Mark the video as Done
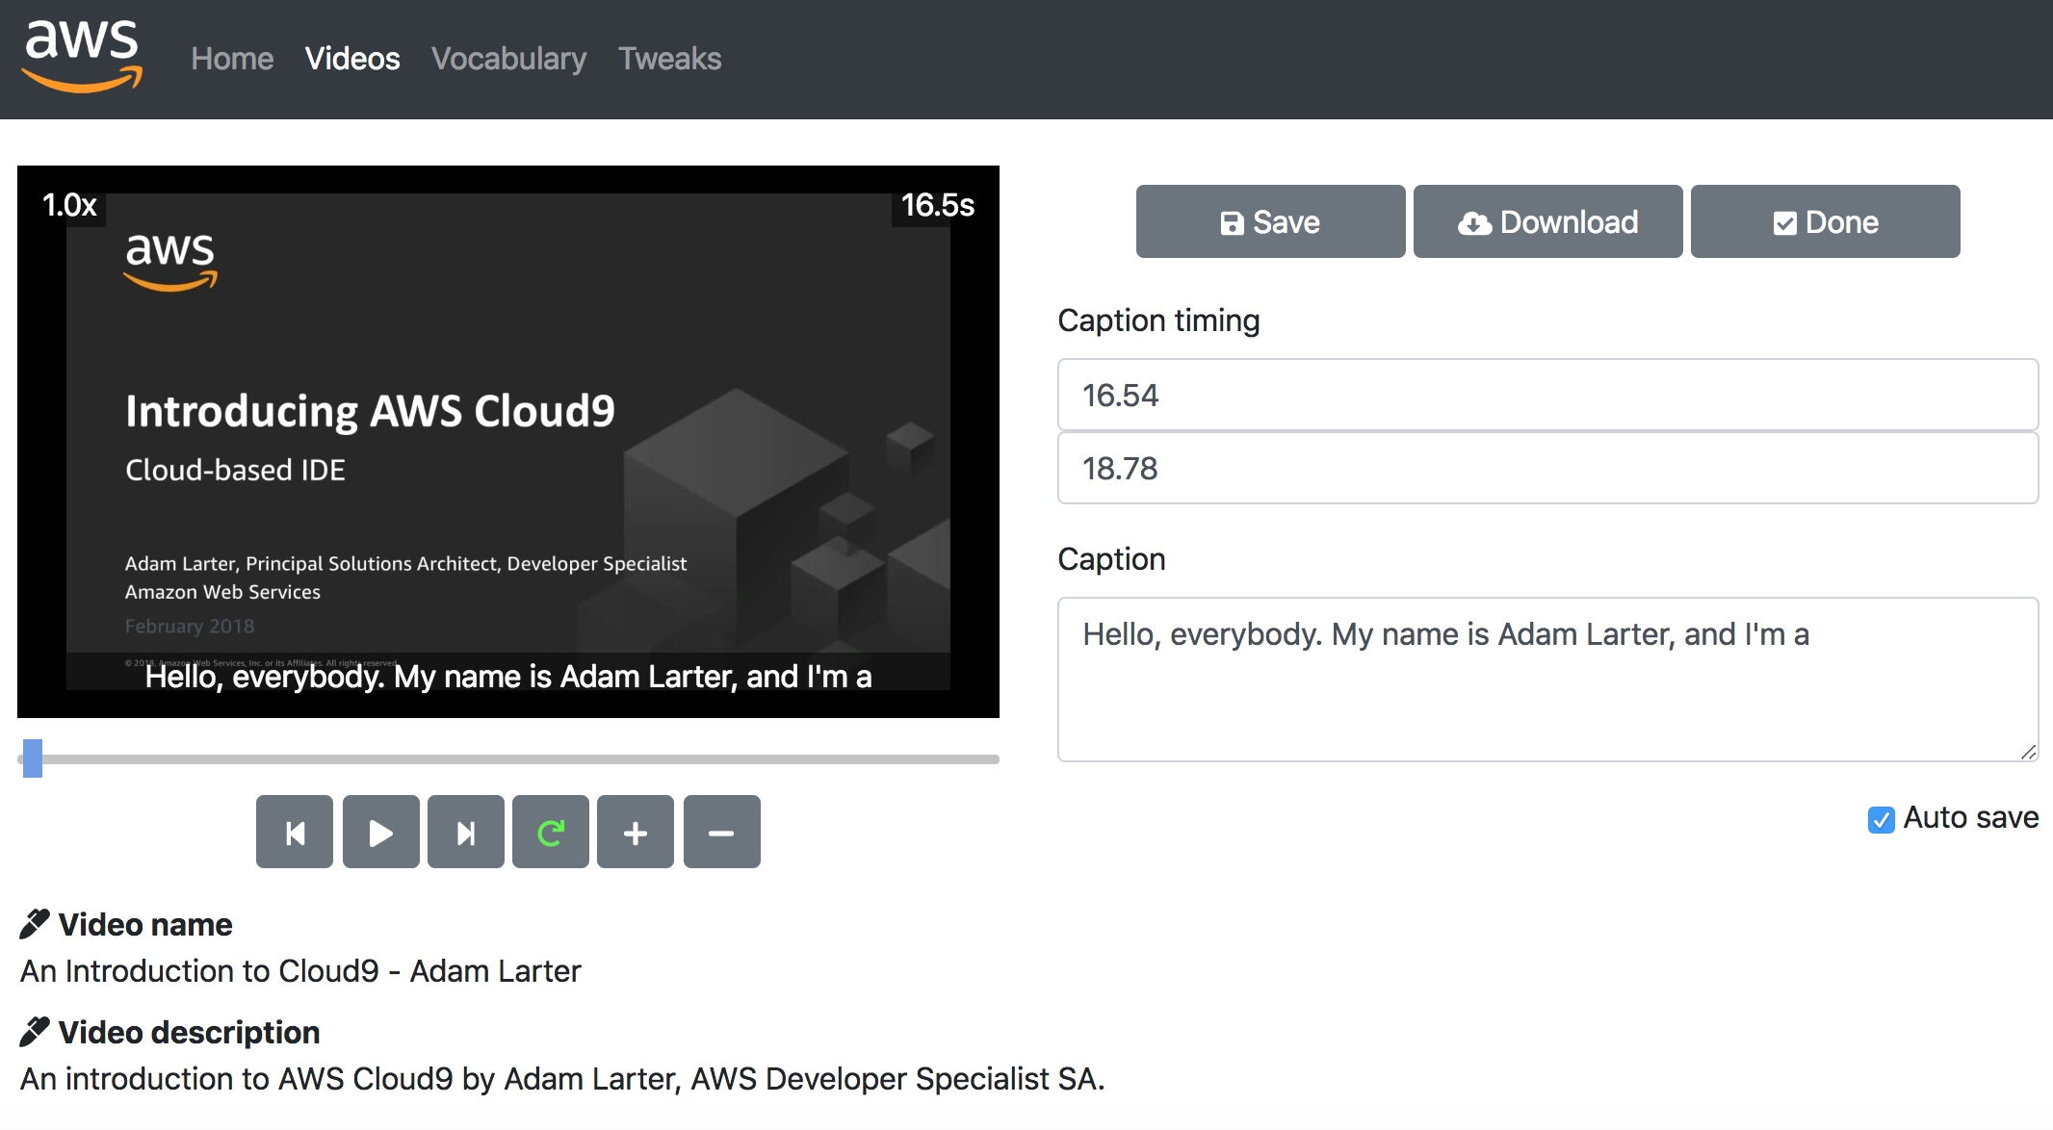 (x=1825, y=222)
